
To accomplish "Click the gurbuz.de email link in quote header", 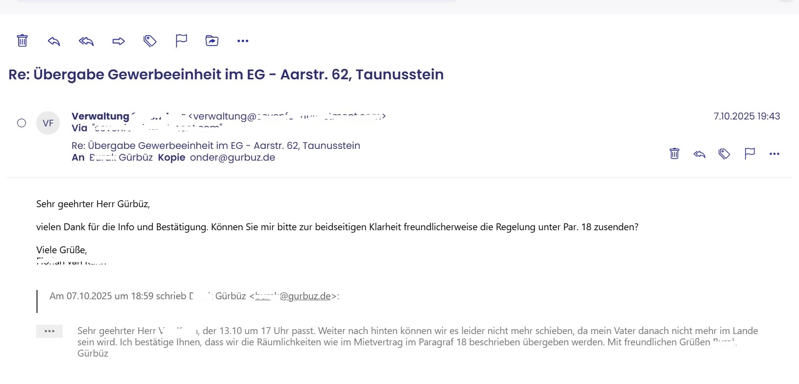I will (x=293, y=296).
